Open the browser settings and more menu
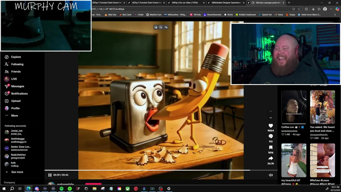The image size is (341, 192). click(x=331, y=9)
